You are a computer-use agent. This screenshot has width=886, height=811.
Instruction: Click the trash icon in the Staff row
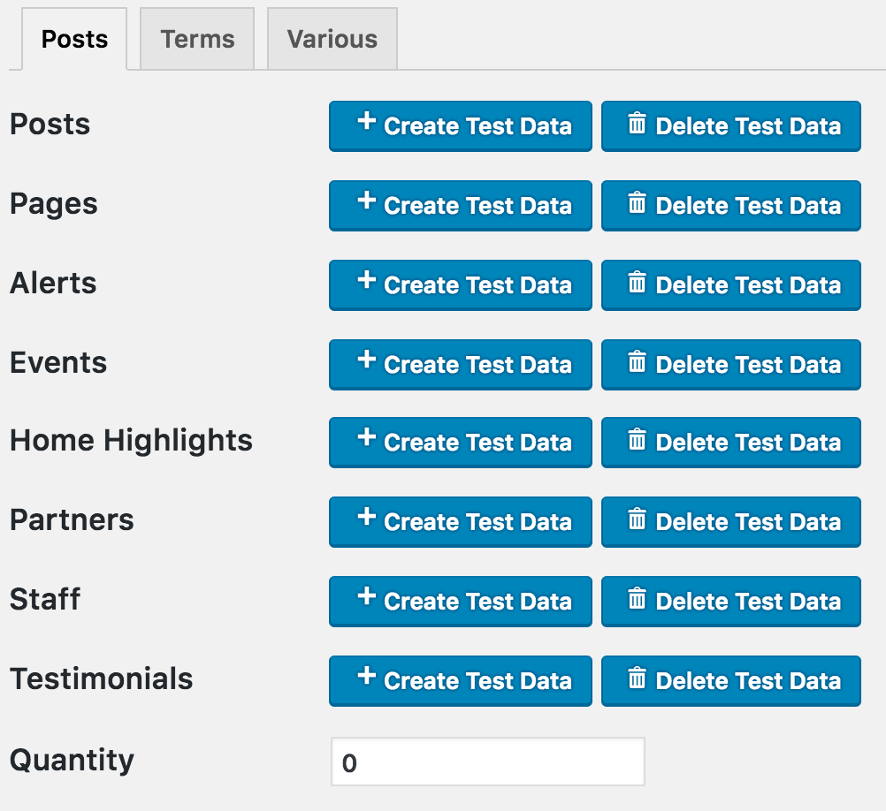coord(637,599)
